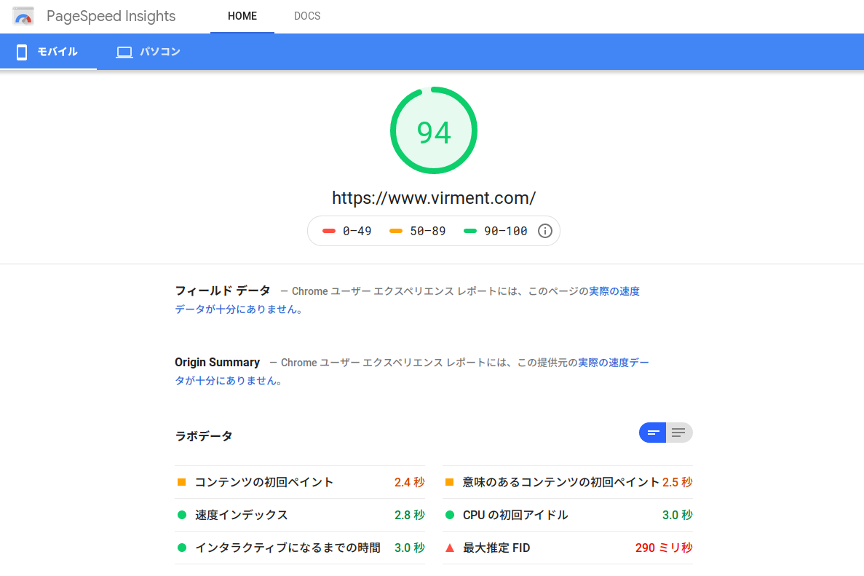Click the green circle beside CPU の初回アイドル
This screenshot has height=576, width=864.
[448, 514]
